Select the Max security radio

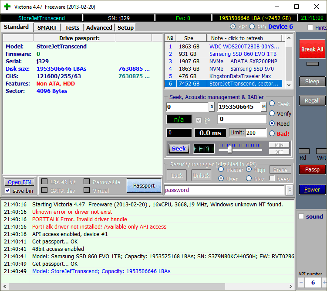pos(249,178)
